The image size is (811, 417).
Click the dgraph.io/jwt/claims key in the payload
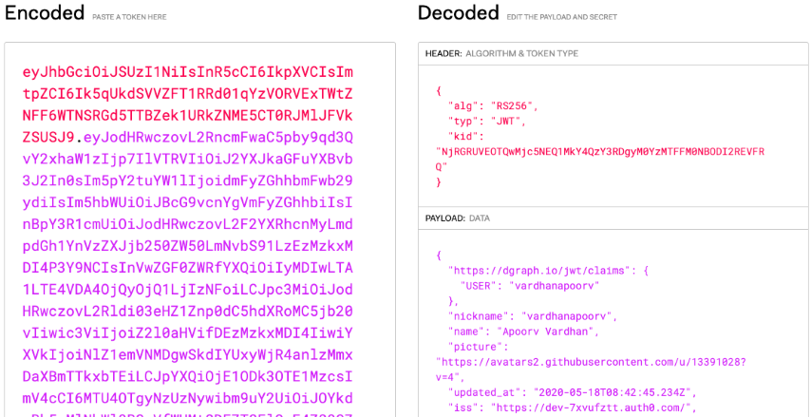[541, 270]
